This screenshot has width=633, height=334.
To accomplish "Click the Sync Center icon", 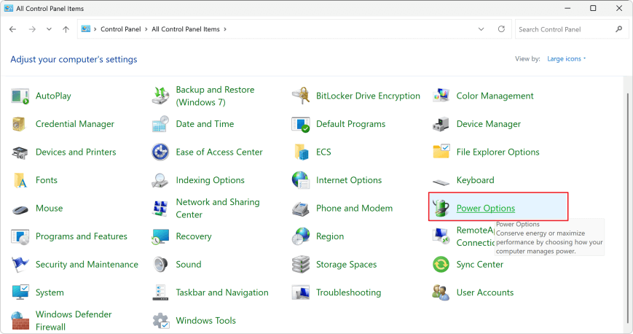I will click(441, 265).
